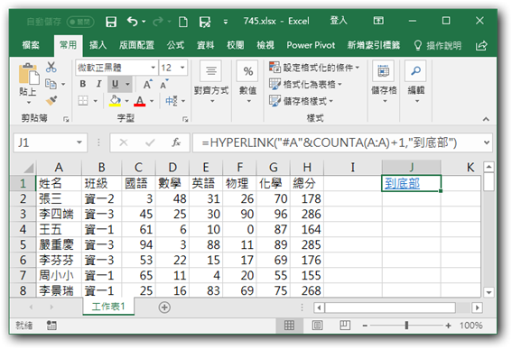Collapse the ribbon with the chevron
Viewport: 512px width, 349px height.
pyautogui.click(x=486, y=119)
